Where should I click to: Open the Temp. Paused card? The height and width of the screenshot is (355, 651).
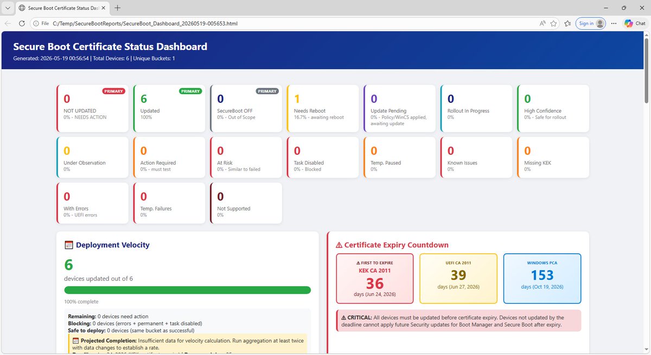tap(400, 157)
